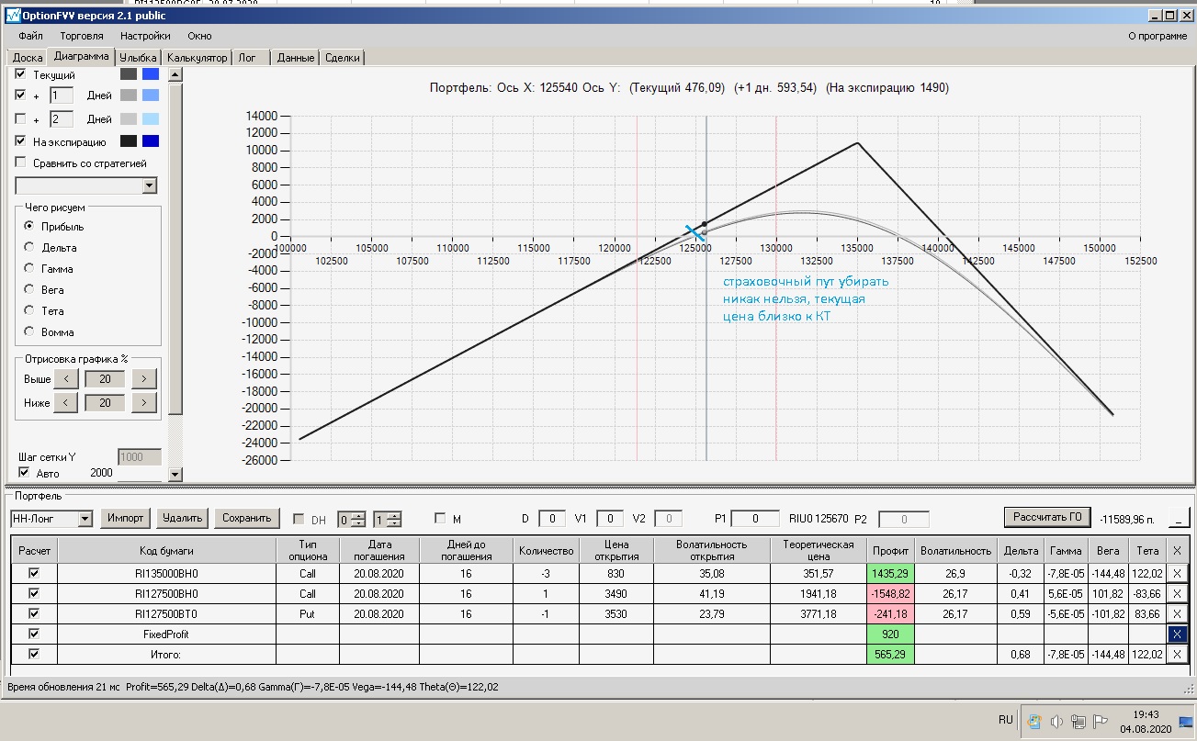The width and height of the screenshot is (1197, 741).
Task: Pick the black swatch for На экспирацию
Action: pos(128,141)
